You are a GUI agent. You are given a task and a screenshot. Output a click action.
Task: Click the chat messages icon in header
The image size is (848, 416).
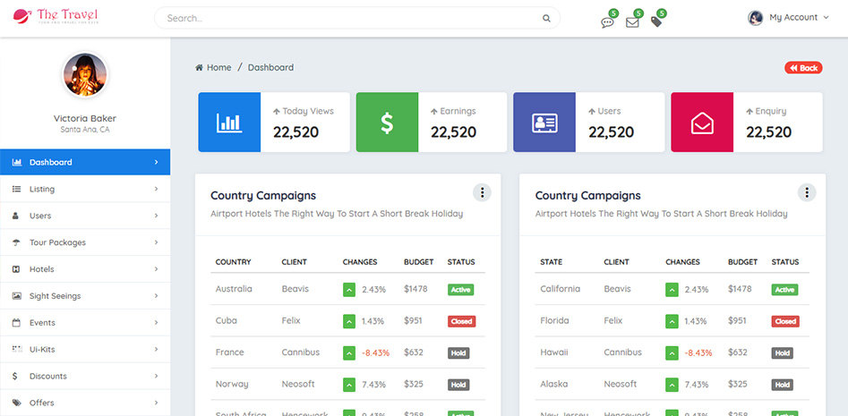click(x=607, y=22)
